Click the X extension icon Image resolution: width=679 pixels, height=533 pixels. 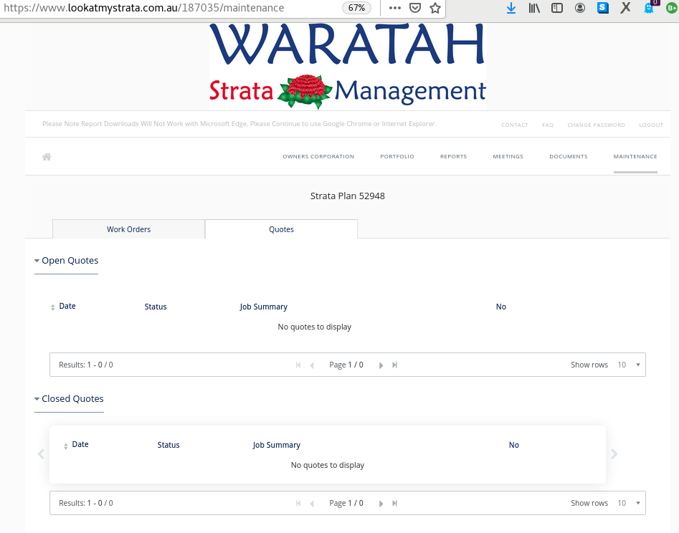[625, 8]
